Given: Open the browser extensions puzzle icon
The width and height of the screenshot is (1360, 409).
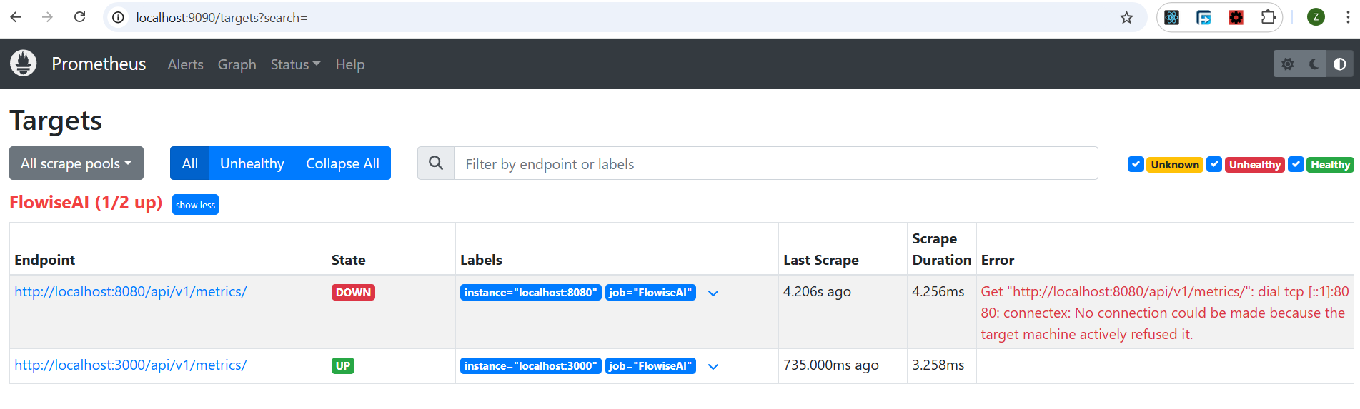Looking at the screenshot, I should click(x=1268, y=17).
